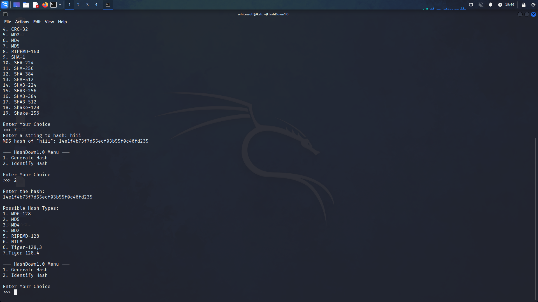Click the terminal window taskbar button
This screenshot has height=302, width=538.
[108, 4]
